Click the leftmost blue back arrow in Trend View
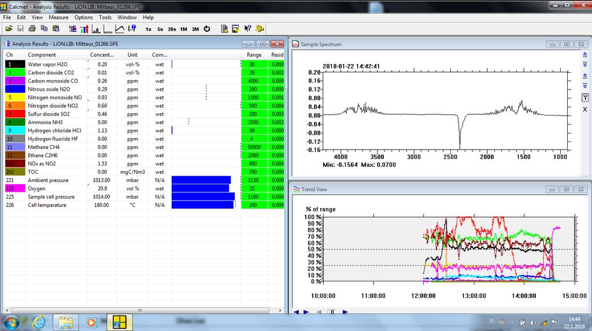Image resolution: width=592 pixels, height=331 pixels. [297, 312]
